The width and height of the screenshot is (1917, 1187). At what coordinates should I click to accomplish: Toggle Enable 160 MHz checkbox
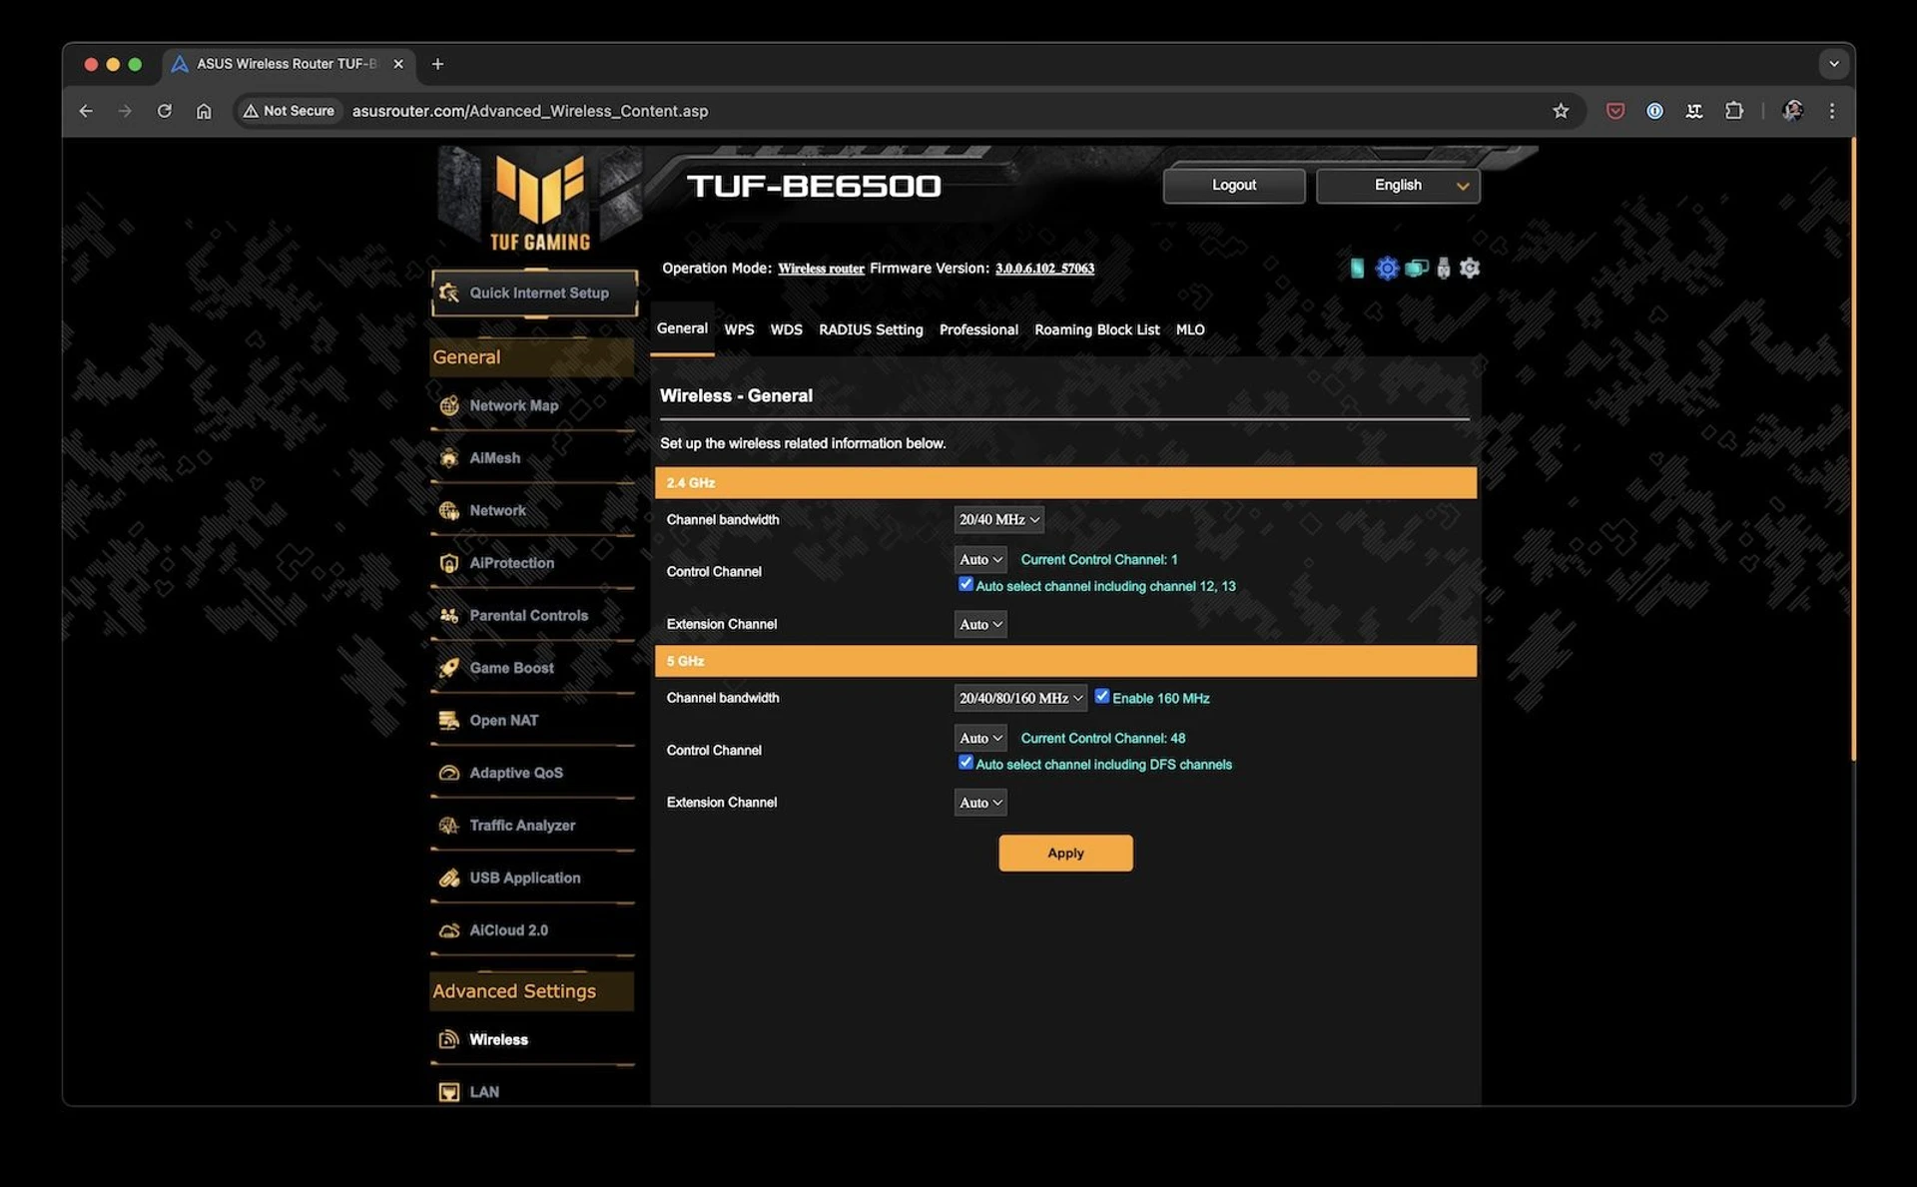coord(1102,697)
